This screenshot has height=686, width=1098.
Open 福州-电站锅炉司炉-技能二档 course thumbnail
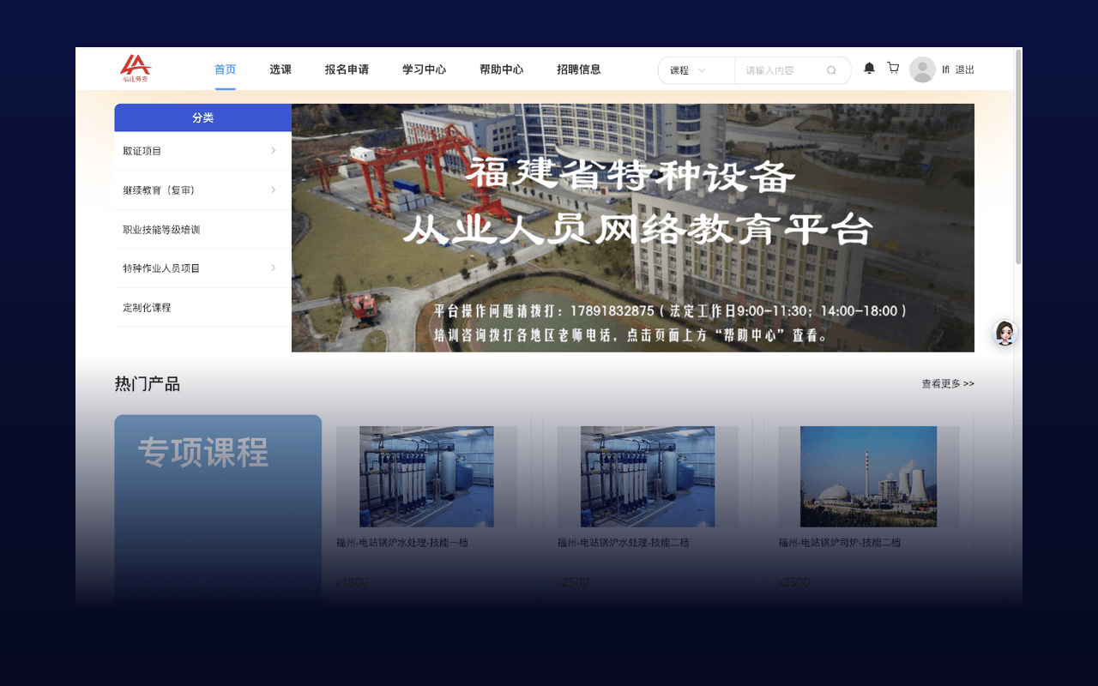point(868,477)
